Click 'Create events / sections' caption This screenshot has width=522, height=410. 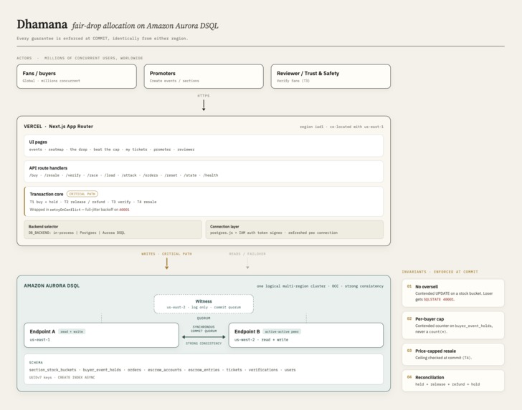tap(174, 81)
